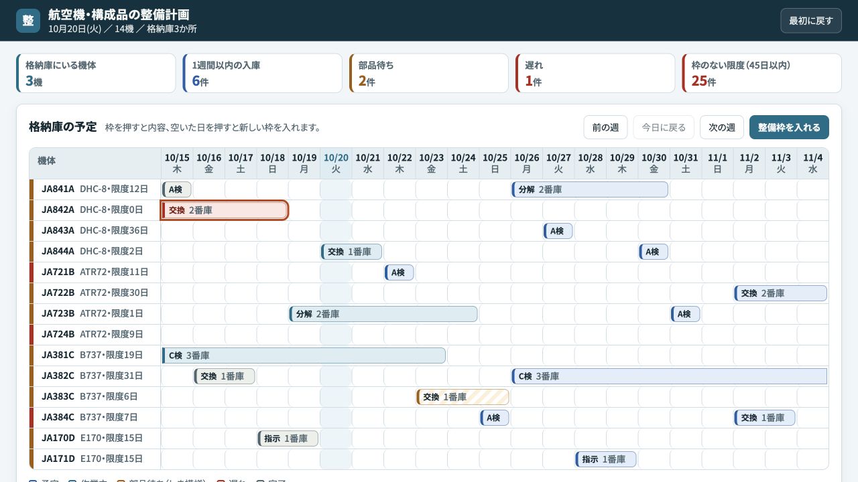Viewport: 858px width, 482px height.
Task: Select JA382C's 交換 1番庫 slot
Action: [x=225, y=376]
